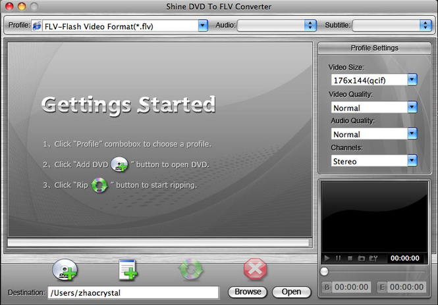Image resolution: width=438 pixels, height=305 pixels.
Task: Click the Browse button
Action: pyautogui.click(x=248, y=292)
